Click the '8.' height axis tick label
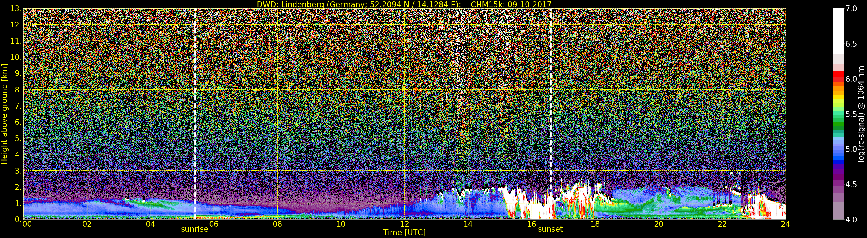Screen dimensions: 867x238 point(18,90)
